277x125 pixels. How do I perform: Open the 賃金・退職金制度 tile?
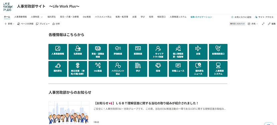[98, 52]
